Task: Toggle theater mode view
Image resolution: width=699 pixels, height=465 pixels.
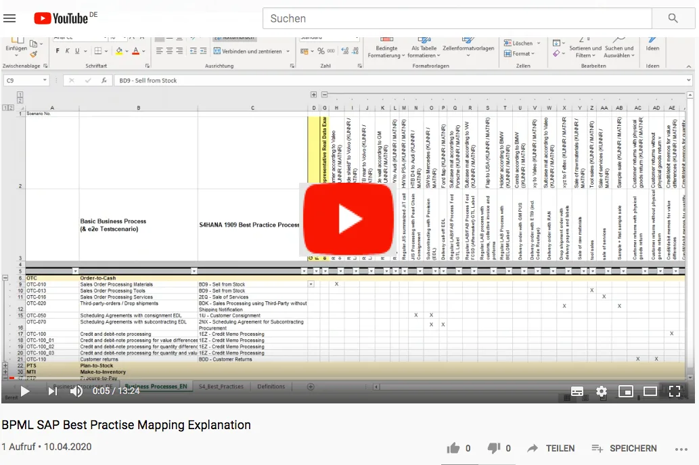Action: (x=650, y=391)
